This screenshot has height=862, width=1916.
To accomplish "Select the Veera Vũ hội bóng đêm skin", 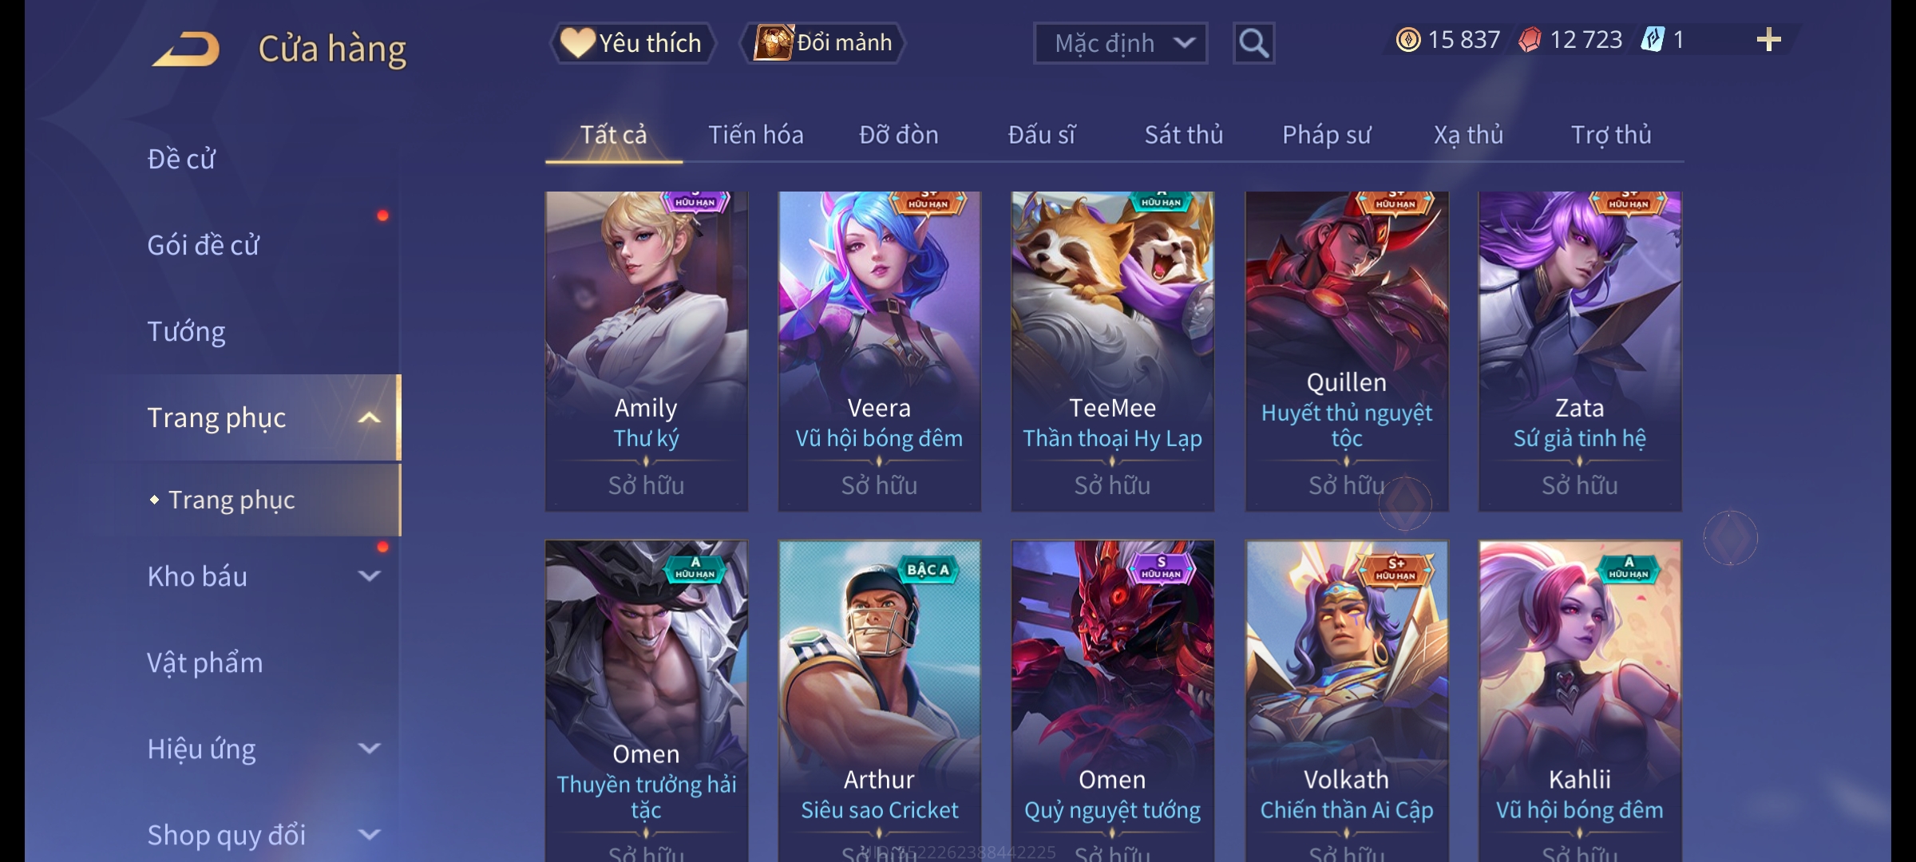I will point(879,351).
